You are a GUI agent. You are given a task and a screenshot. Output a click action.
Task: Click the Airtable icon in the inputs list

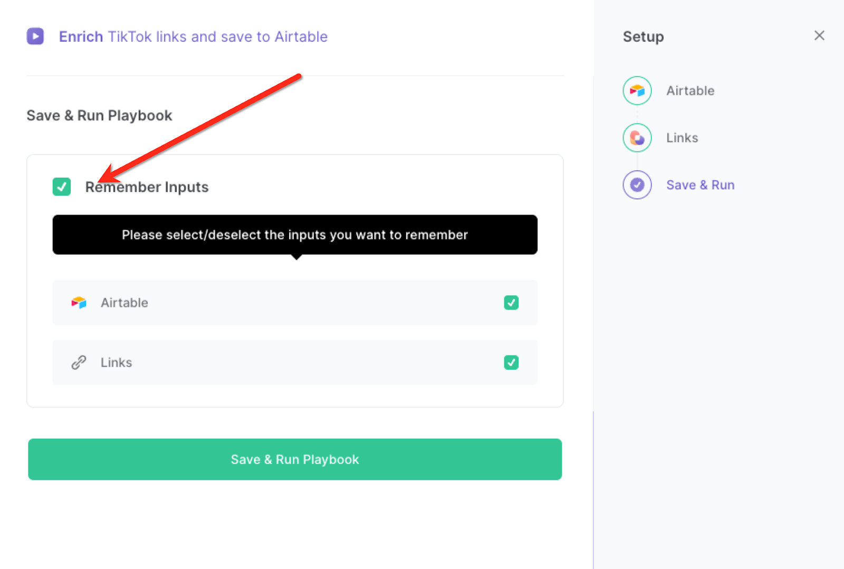pyautogui.click(x=78, y=302)
